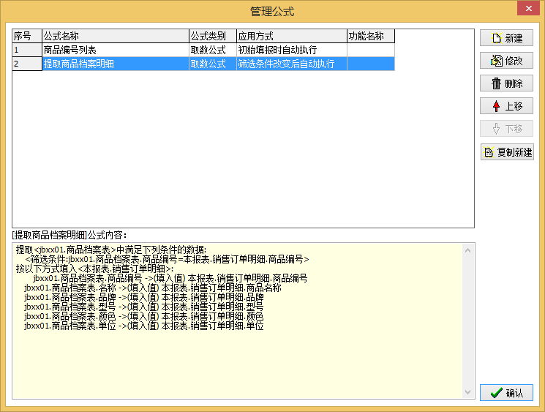
Task: Click 筛选条件改变后自动执行 cell in second row
Action: (290, 64)
